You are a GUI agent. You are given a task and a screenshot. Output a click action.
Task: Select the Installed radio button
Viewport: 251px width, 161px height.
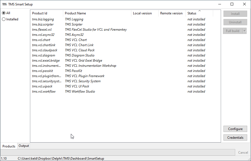[10, 19]
